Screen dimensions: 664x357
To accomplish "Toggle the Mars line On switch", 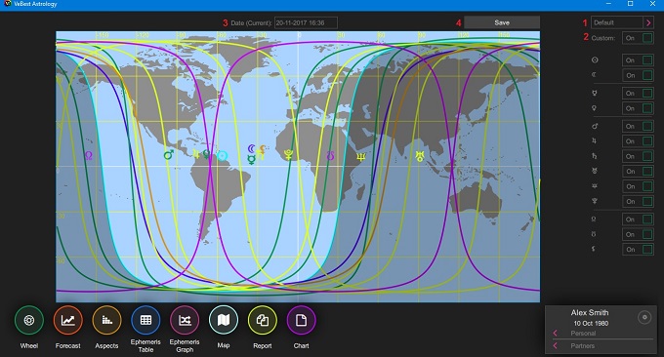I will 639,126.
